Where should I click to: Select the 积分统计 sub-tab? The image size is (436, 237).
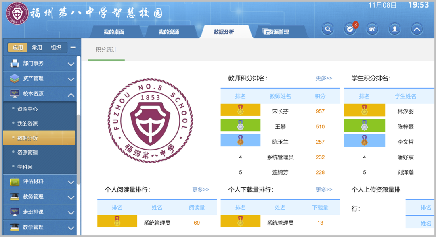click(106, 50)
